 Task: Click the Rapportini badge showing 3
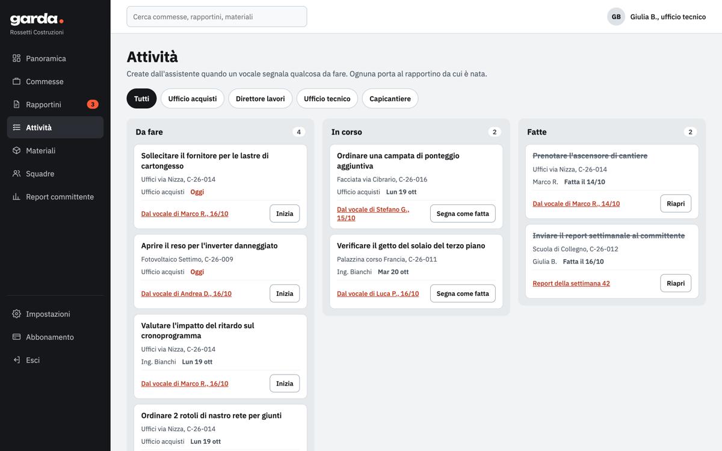pyautogui.click(x=93, y=105)
